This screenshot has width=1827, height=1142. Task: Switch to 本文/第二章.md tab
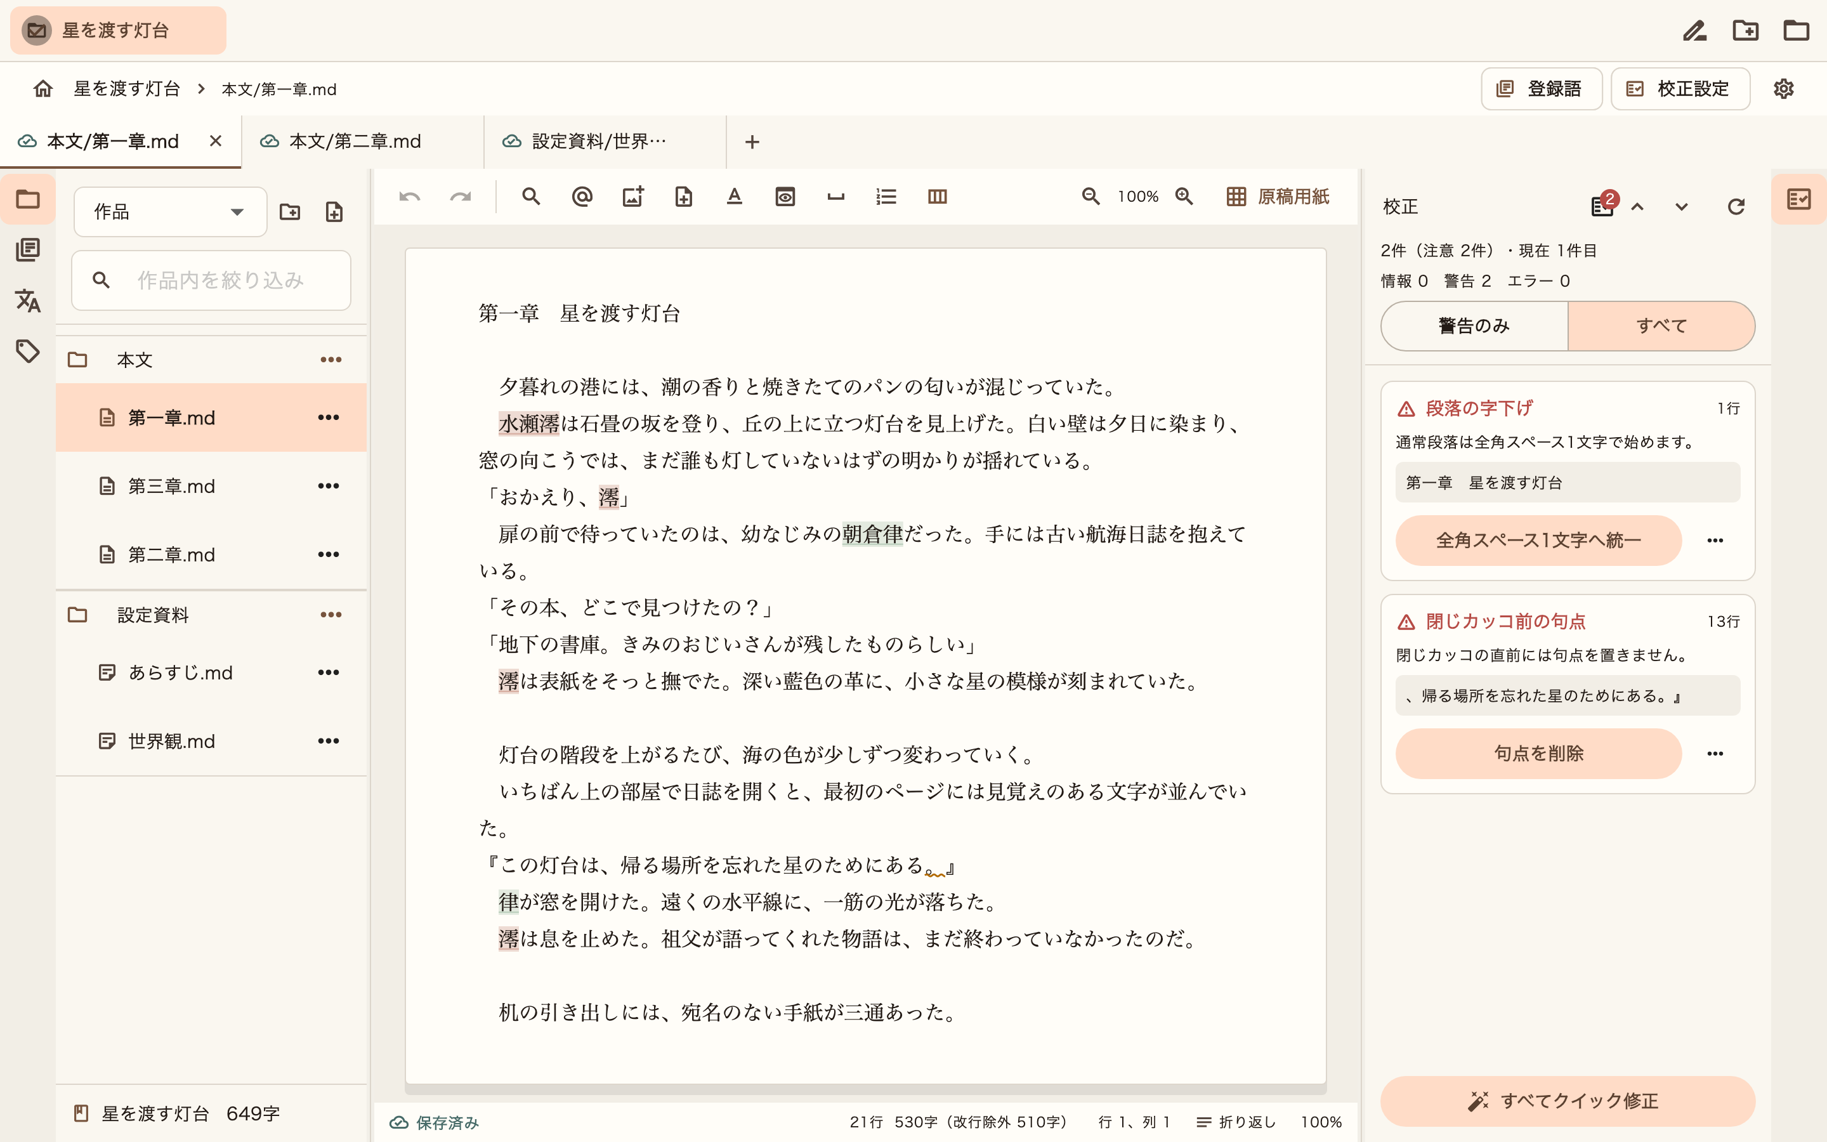(362, 142)
